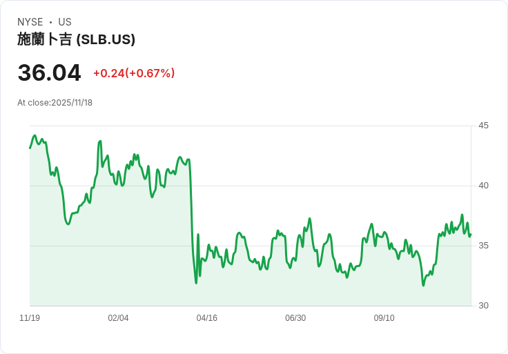Select the 06/30 date on x-axis
Image resolution: width=508 pixels, height=354 pixels.
coord(295,318)
